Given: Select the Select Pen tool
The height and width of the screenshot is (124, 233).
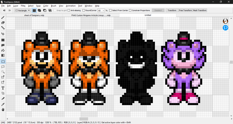Looking at the screenshot, I should point(3,77).
